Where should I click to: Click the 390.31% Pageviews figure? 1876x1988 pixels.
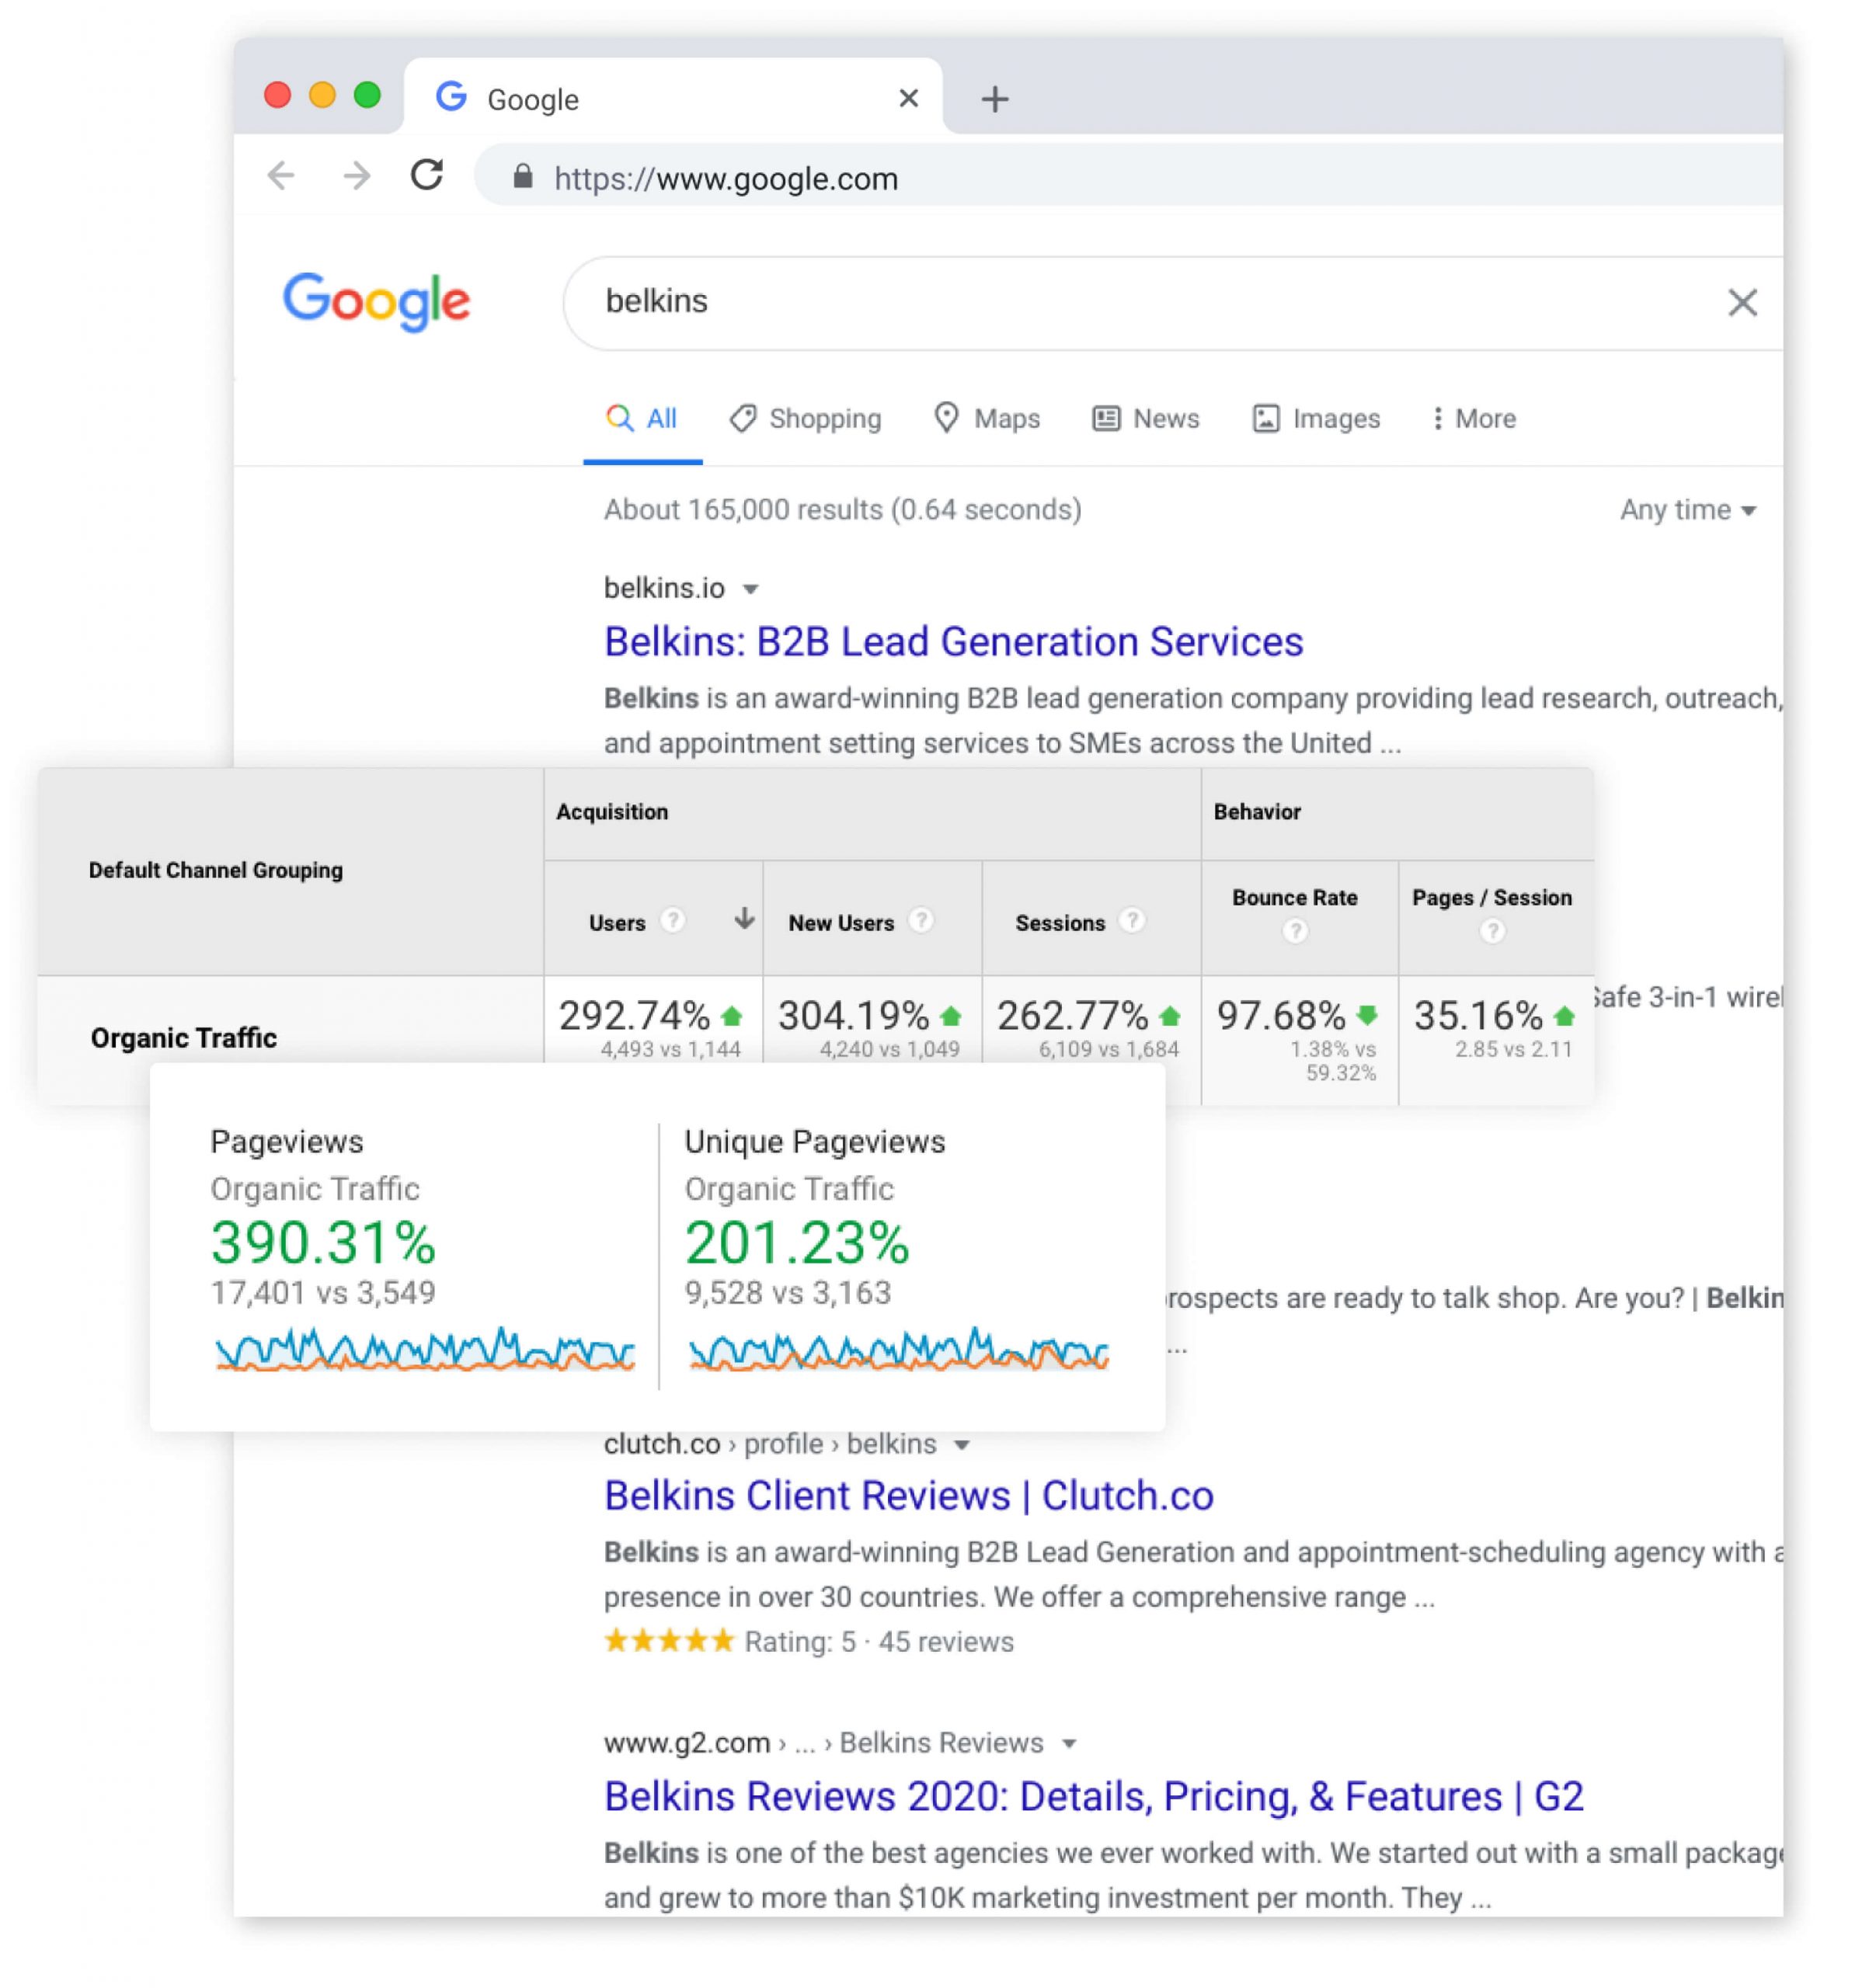point(323,1243)
